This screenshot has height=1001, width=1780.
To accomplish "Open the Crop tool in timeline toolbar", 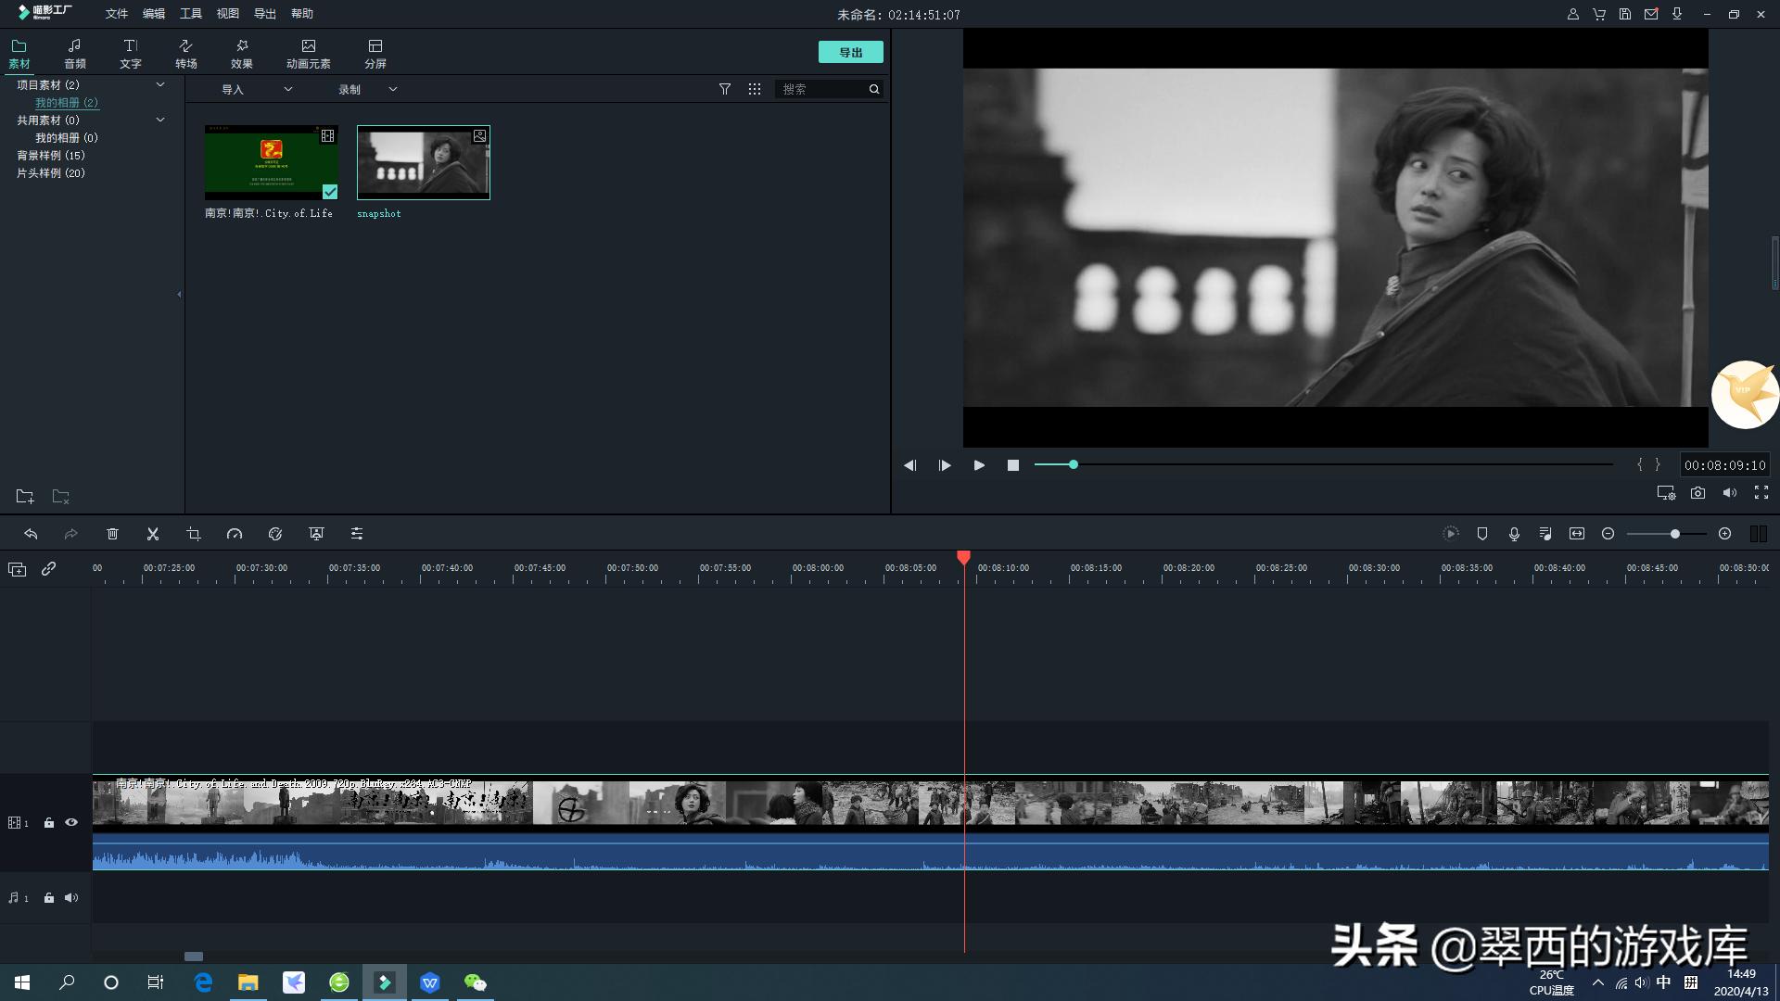I will point(194,534).
